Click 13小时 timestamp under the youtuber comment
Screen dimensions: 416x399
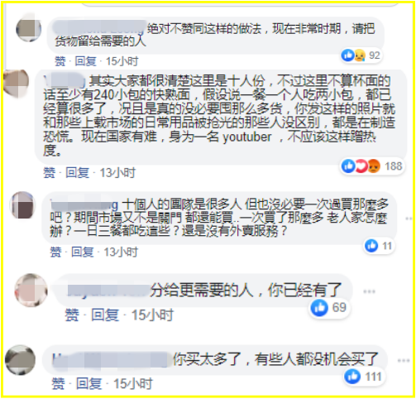117,173
